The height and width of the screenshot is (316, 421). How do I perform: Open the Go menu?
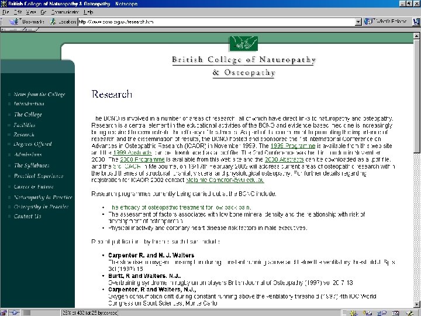pos(43,12)
